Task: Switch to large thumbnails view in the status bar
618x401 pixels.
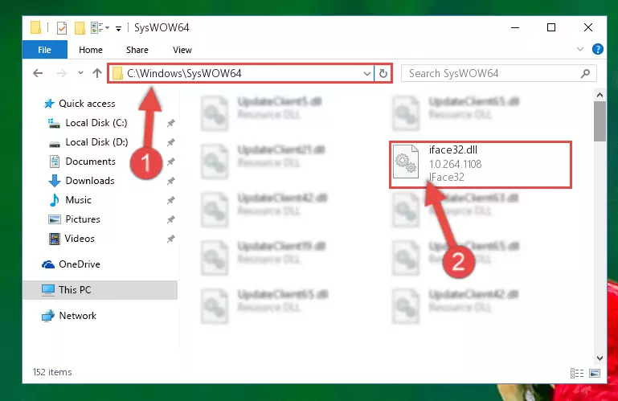Action: pyautogui.click(x=595, y=373)
